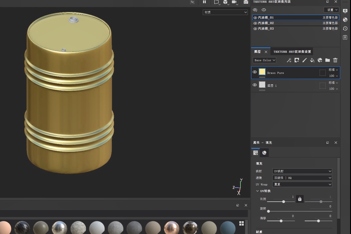Viewport: 351px width, 234px height.
Task: Delete the selected layer with the trash icon
Action: (335, 60)
